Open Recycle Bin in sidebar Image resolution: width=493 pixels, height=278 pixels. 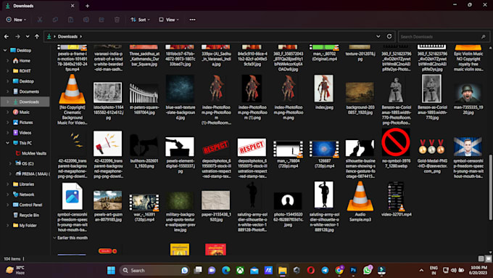point(26,216)
